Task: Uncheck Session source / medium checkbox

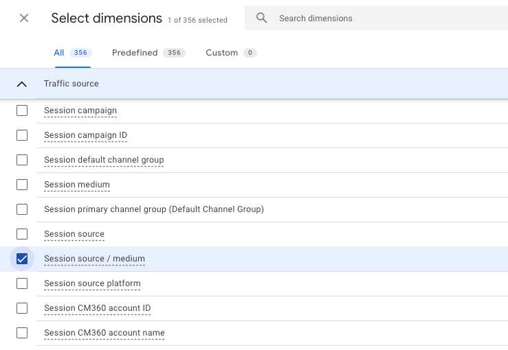Action: coord(22,259)
